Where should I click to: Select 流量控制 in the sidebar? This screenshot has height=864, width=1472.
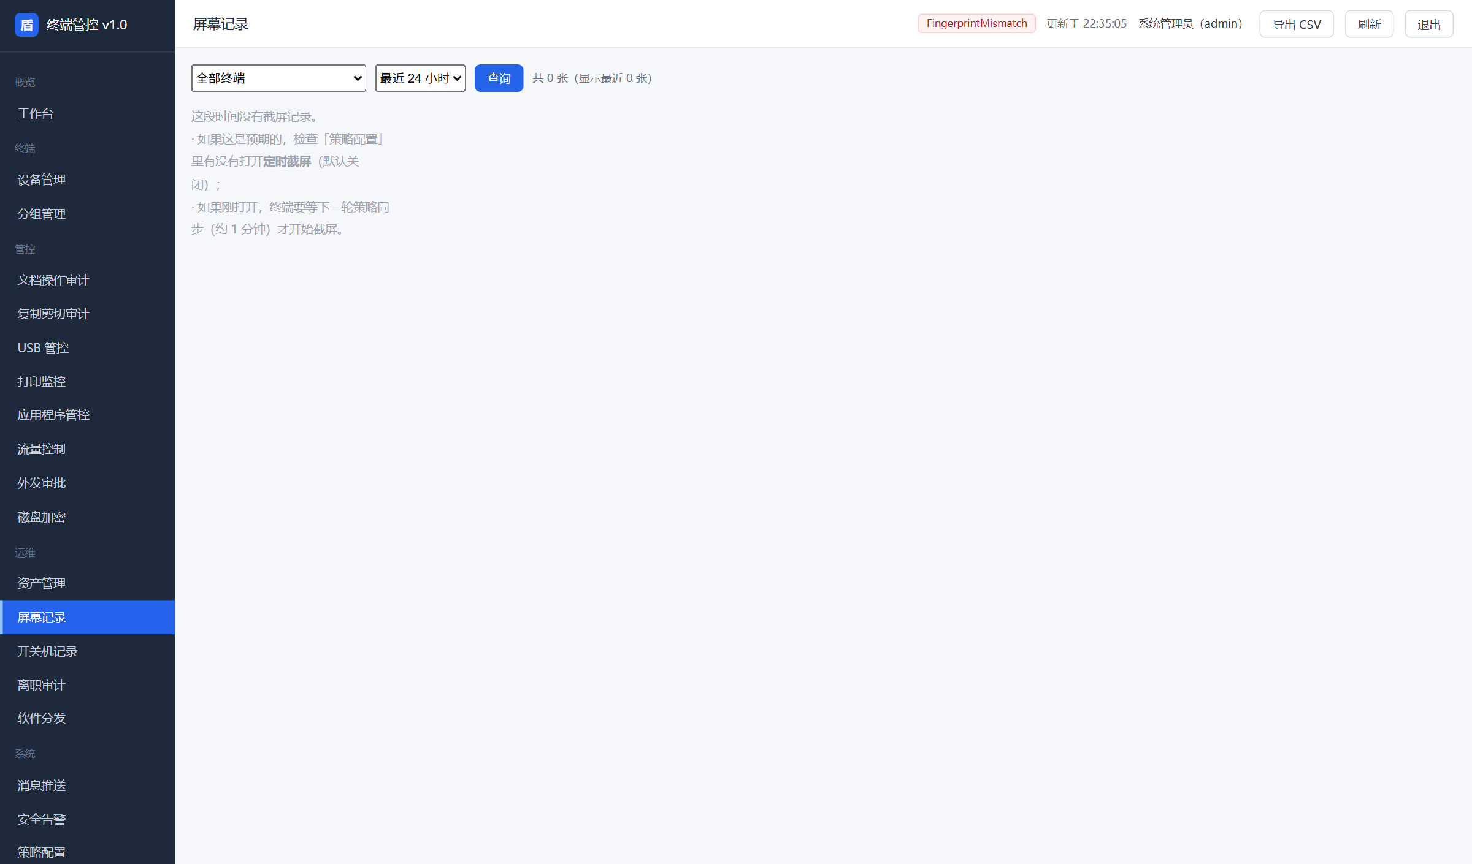[x=87, y=449]
